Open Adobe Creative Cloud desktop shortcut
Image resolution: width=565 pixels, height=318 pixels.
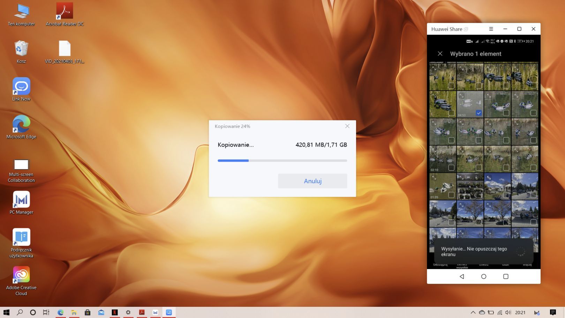click(21, 281)
